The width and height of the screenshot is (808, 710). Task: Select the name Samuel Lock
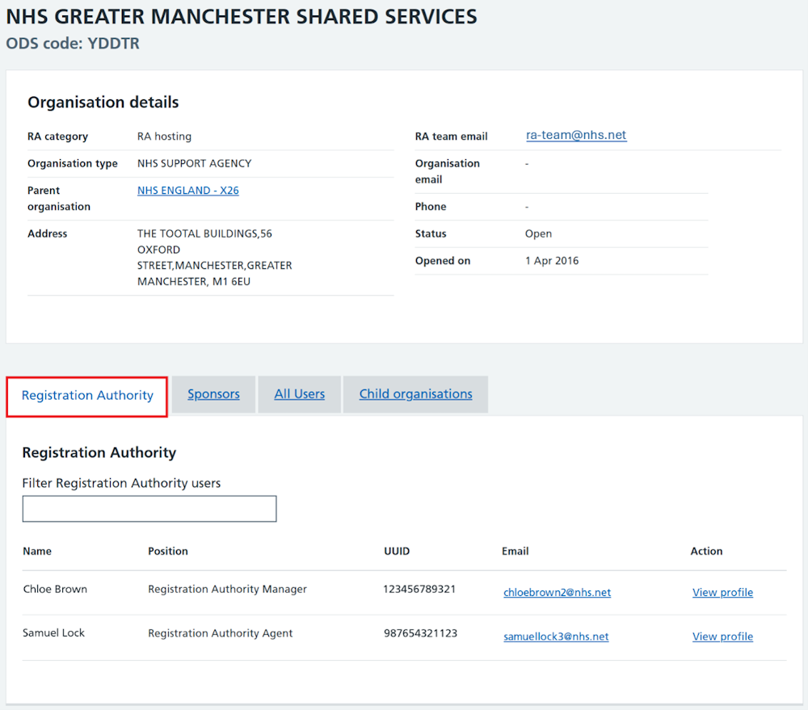pos(53,632)
